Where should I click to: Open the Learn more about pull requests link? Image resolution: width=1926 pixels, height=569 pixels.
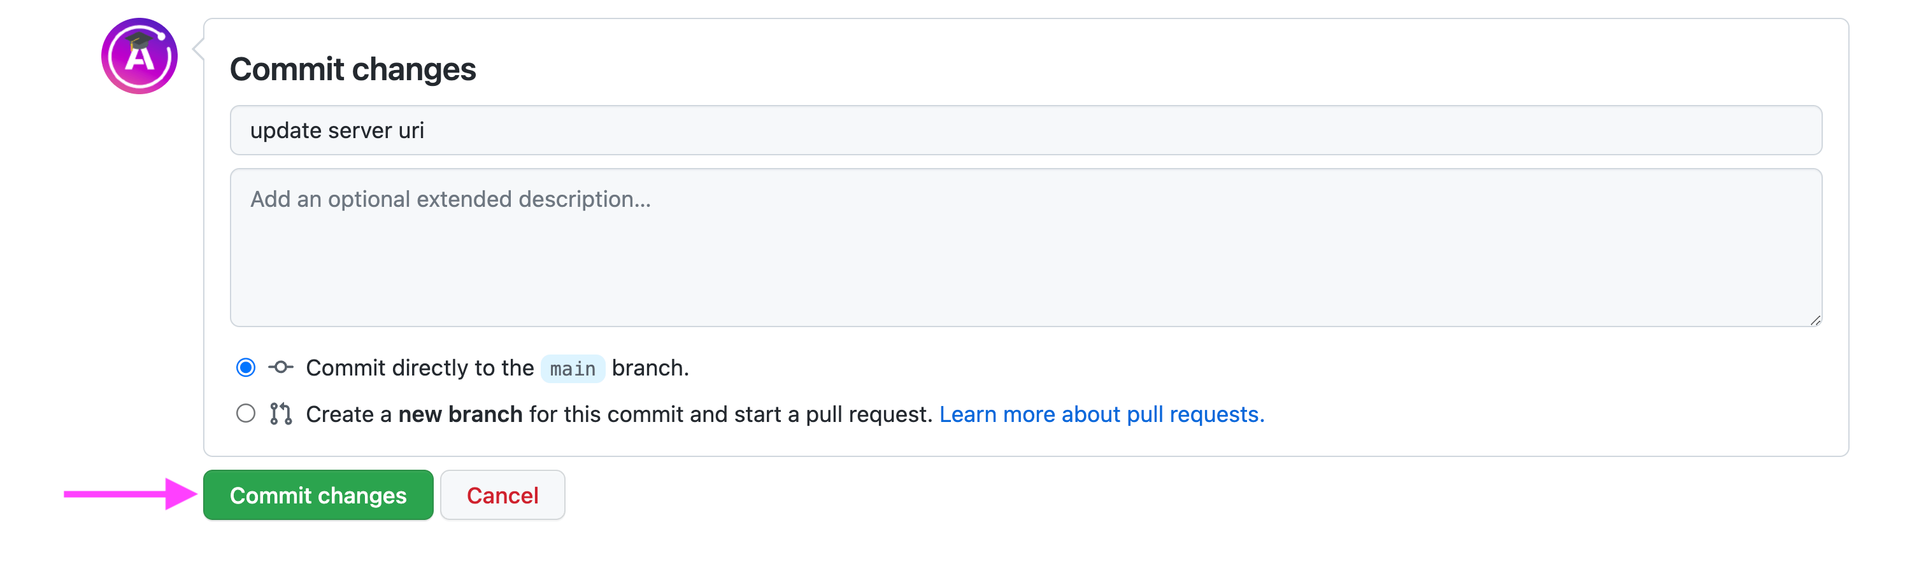[1101, 414]
